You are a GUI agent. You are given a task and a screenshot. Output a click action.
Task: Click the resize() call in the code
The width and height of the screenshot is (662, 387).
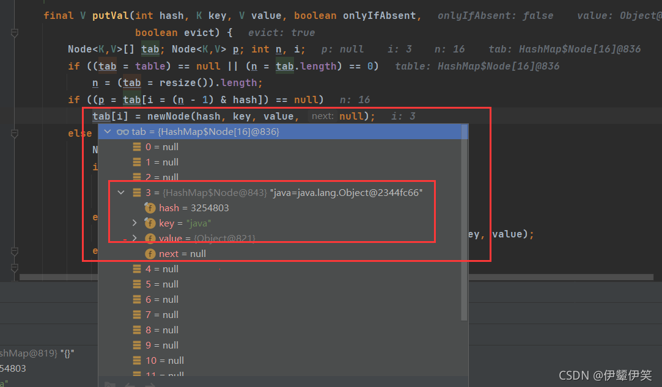click(x=187, y=83)
